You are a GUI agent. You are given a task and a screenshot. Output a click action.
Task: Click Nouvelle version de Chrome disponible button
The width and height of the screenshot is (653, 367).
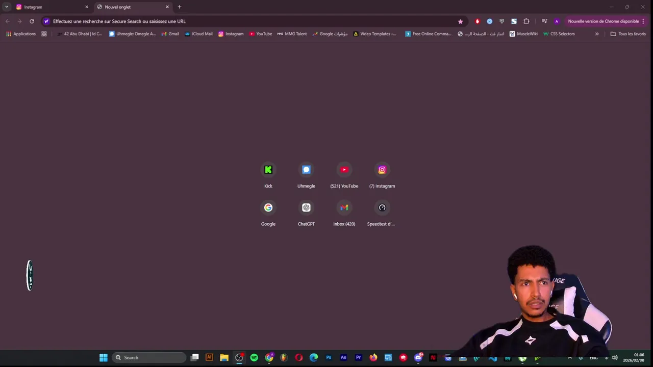coord(603,21)
